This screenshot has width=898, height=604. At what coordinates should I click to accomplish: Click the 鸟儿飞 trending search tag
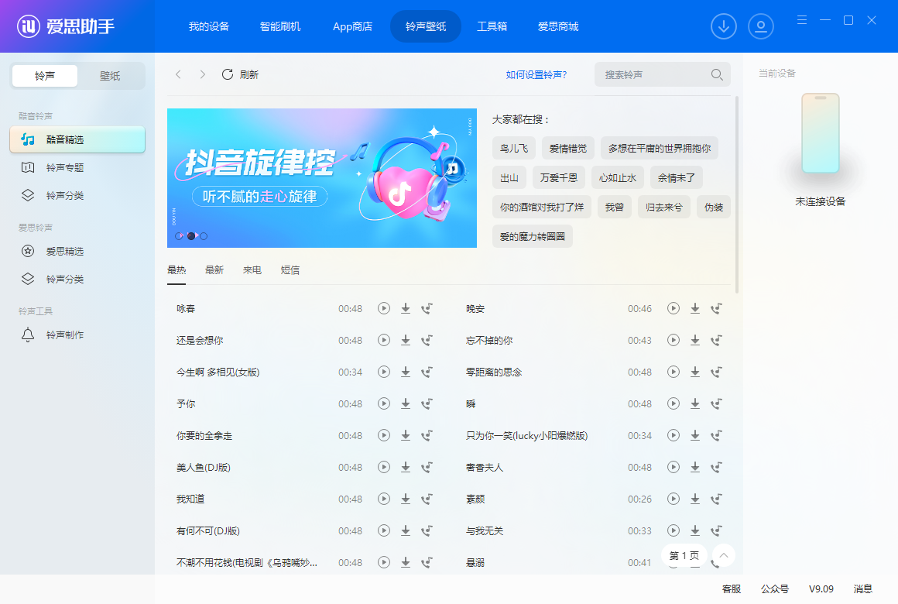[x=513, y=147]
